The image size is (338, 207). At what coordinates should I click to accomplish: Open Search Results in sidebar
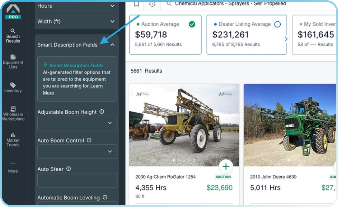pyautogui.click(x=13, y=36)
